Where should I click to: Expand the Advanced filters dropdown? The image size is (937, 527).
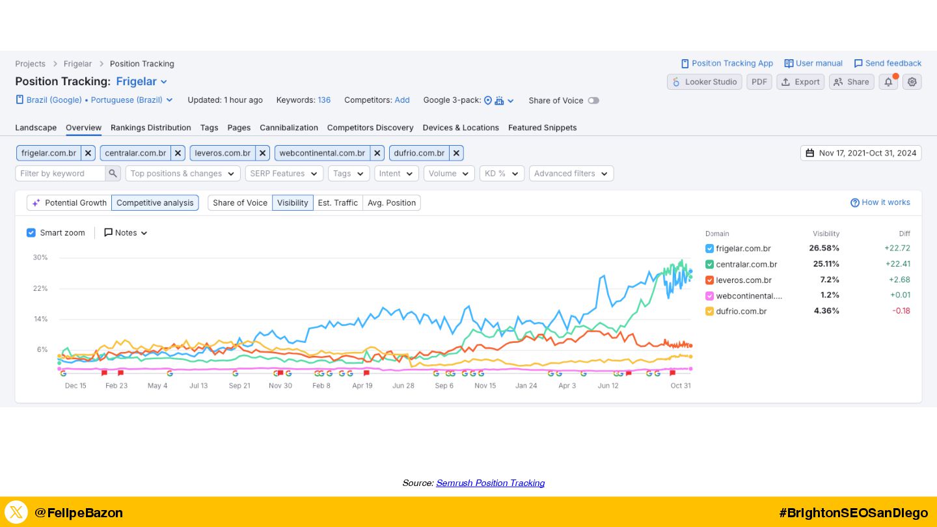click(x=571, y=174)
